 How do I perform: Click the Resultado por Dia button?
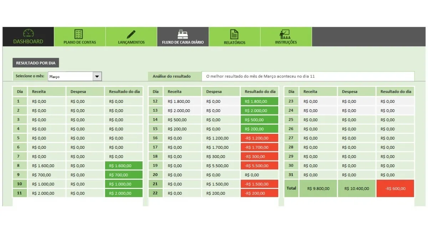[x=36, y=63]
